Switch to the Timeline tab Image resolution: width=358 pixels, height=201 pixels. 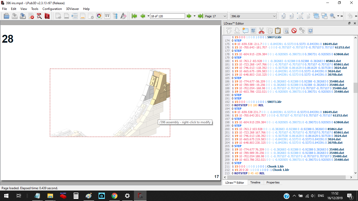pos(255,182)
